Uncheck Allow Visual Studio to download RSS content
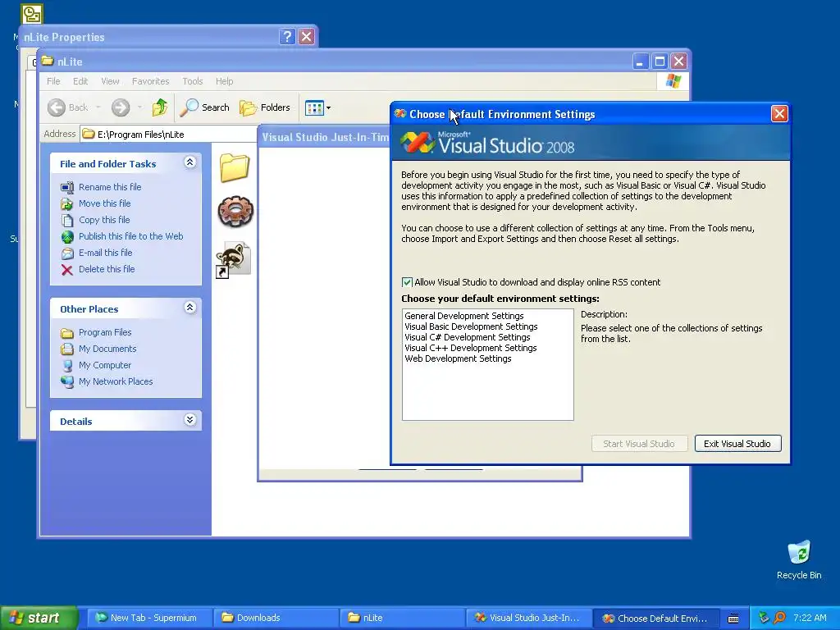 (x=407, y=282)
